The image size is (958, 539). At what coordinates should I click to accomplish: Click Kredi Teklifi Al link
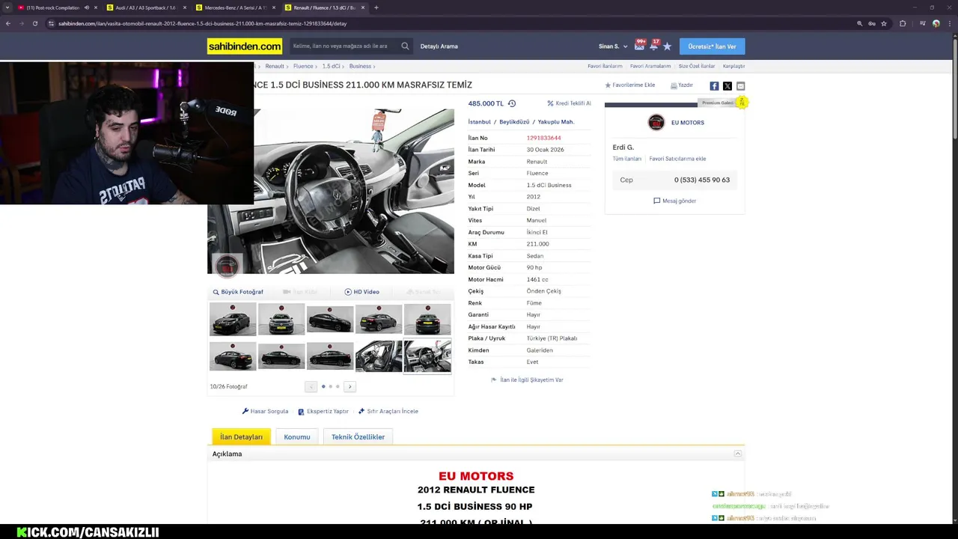tap(569, 103)
